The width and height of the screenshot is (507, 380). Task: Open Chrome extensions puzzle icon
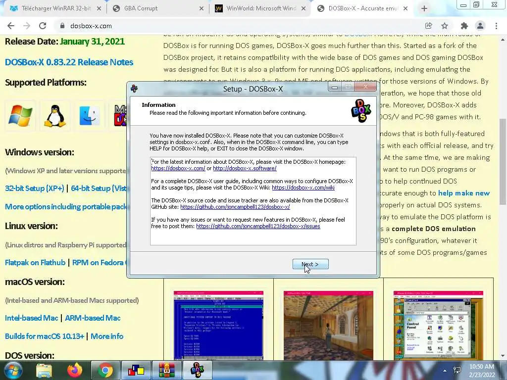[464, 26]
